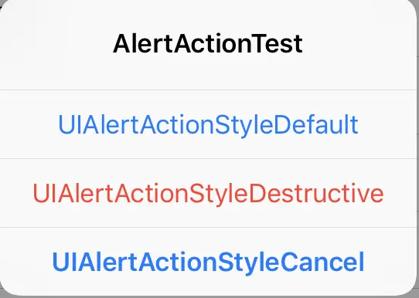Click the word Destructive in second action

pyautogui.click(x=316, y=193)
